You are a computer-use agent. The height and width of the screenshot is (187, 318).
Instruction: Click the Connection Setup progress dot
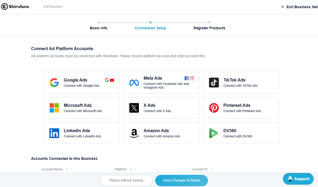150,22
